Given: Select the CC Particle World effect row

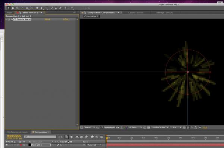Looking at the screenshot, I should (41, 19).
